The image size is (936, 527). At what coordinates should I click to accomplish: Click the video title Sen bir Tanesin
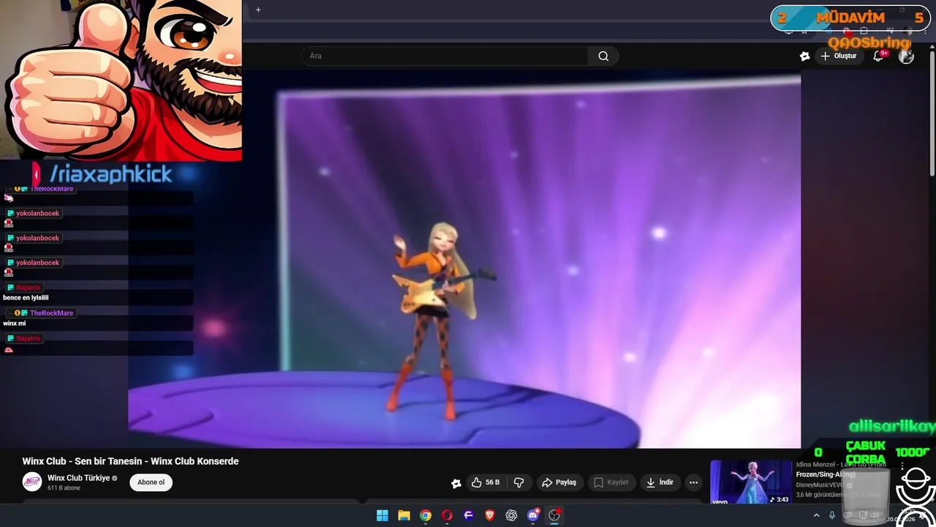tap(130, 461)
